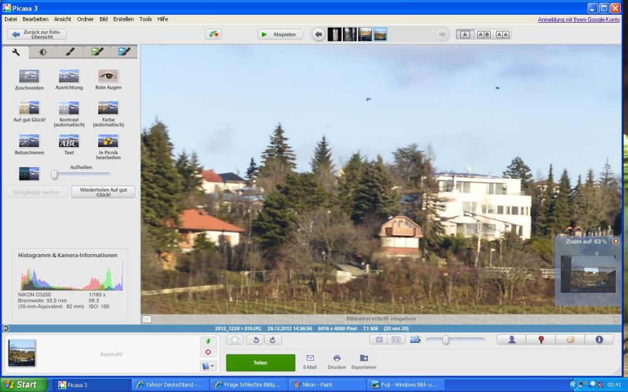
Task: Add text with the ABC Text tool
Action: coord(69,145)
